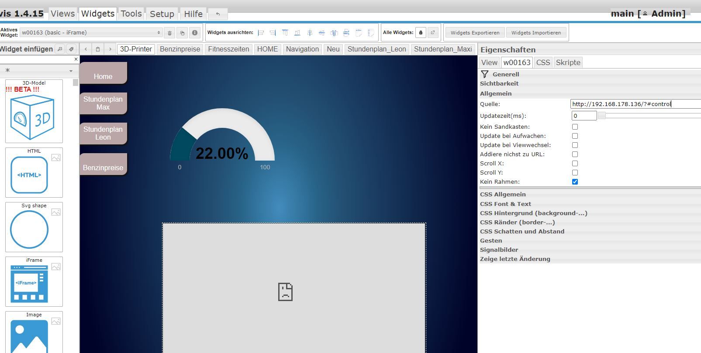This screenshot has width=701, height=353.
Task: Click the clipboard icon between view arrows
Action: [98, 49]
